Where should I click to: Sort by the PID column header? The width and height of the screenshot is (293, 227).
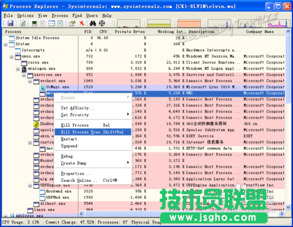86,32
